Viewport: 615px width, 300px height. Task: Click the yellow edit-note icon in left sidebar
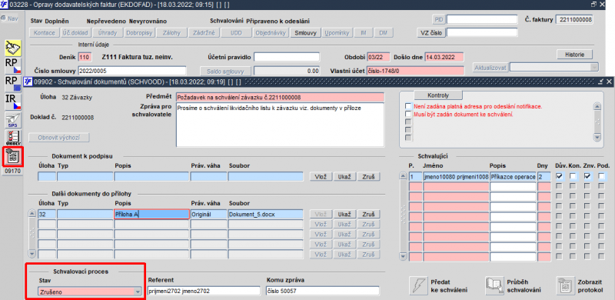pyautogui.click(x=13, y=48)
